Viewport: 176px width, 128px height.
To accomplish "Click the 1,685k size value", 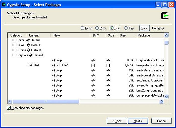I will (x=129, y=65).
